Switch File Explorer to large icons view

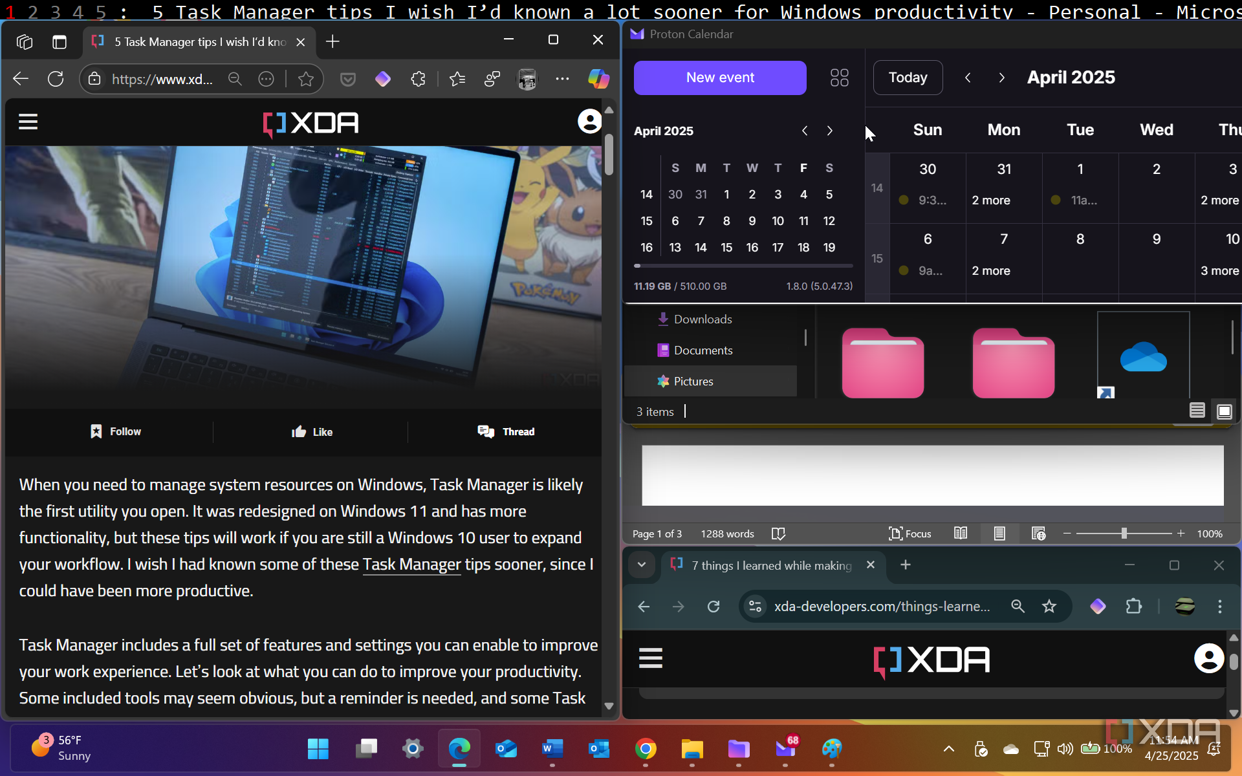[1224, 411]
